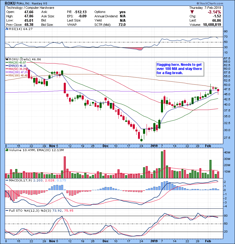This screenshot has width=235, height=244.
Task: Click the volume bars icon beside Volume label
Action: (x=7, y=150)
